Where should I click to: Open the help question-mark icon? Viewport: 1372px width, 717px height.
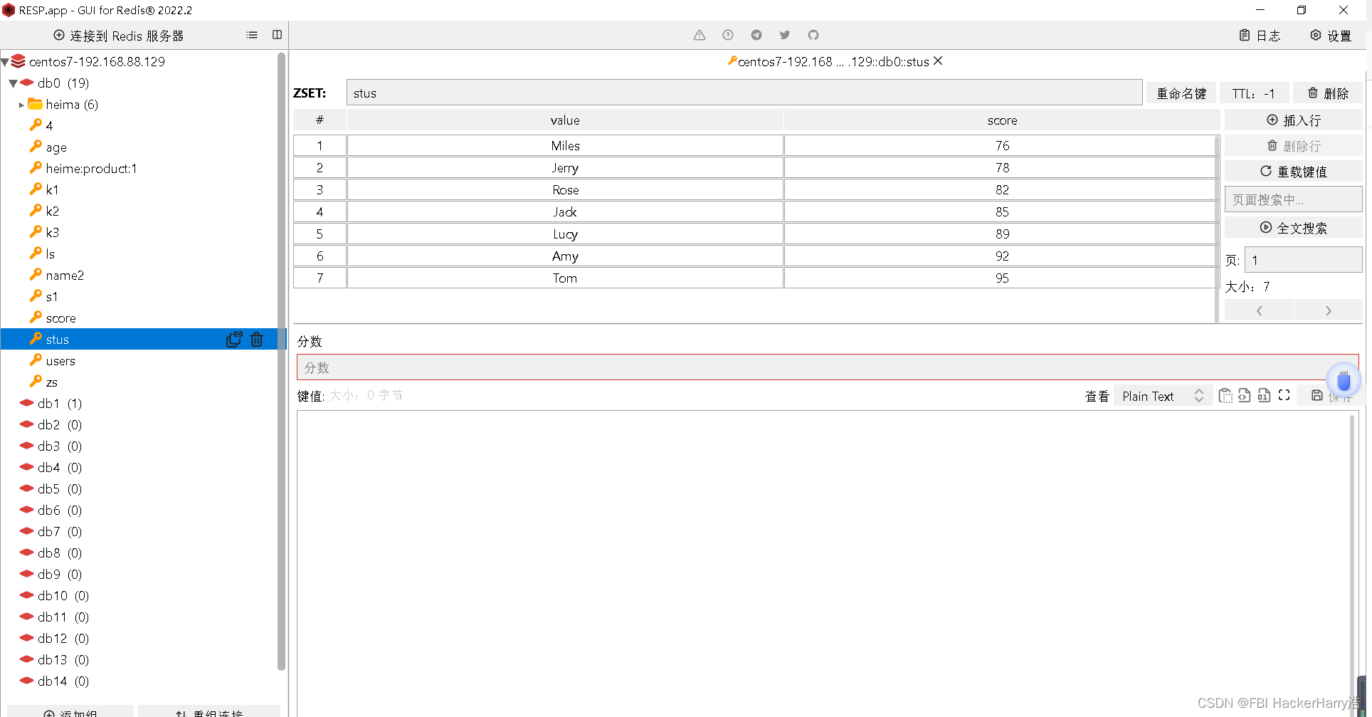point(728,35)
